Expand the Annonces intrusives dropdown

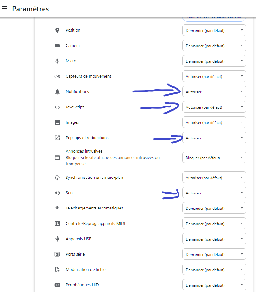(214, 158)
